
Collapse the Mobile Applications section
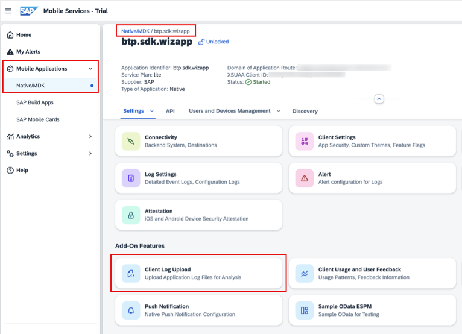[90, 69]
